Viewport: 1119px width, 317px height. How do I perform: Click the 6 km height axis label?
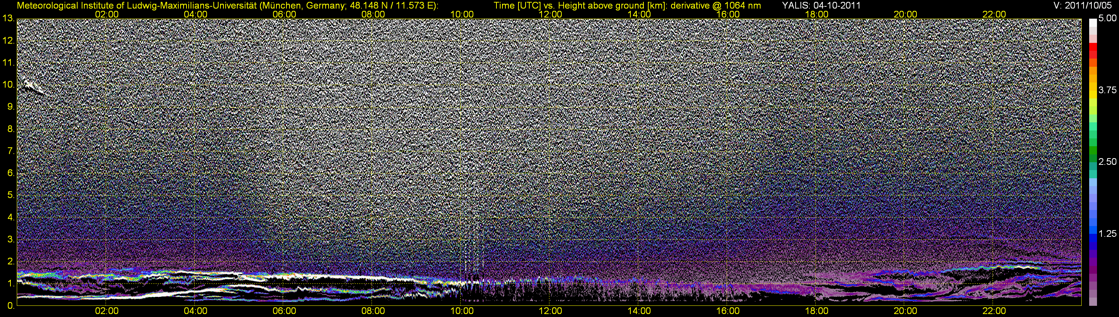click(11, 173)
